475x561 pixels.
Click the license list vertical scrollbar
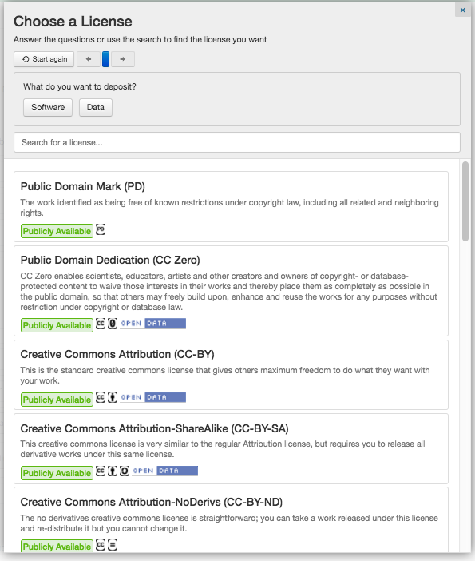[x=465, y=201]
